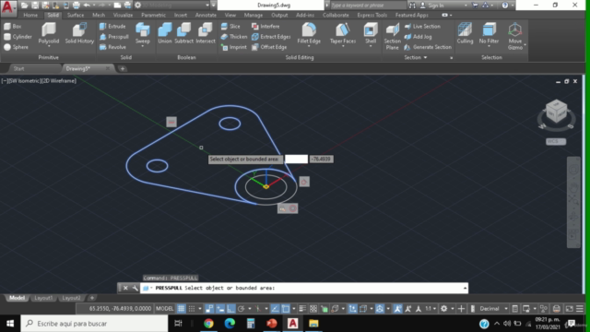Activate the Extrude tool
The height and width of the screenshot is (332, 590).
click(112, 27)
